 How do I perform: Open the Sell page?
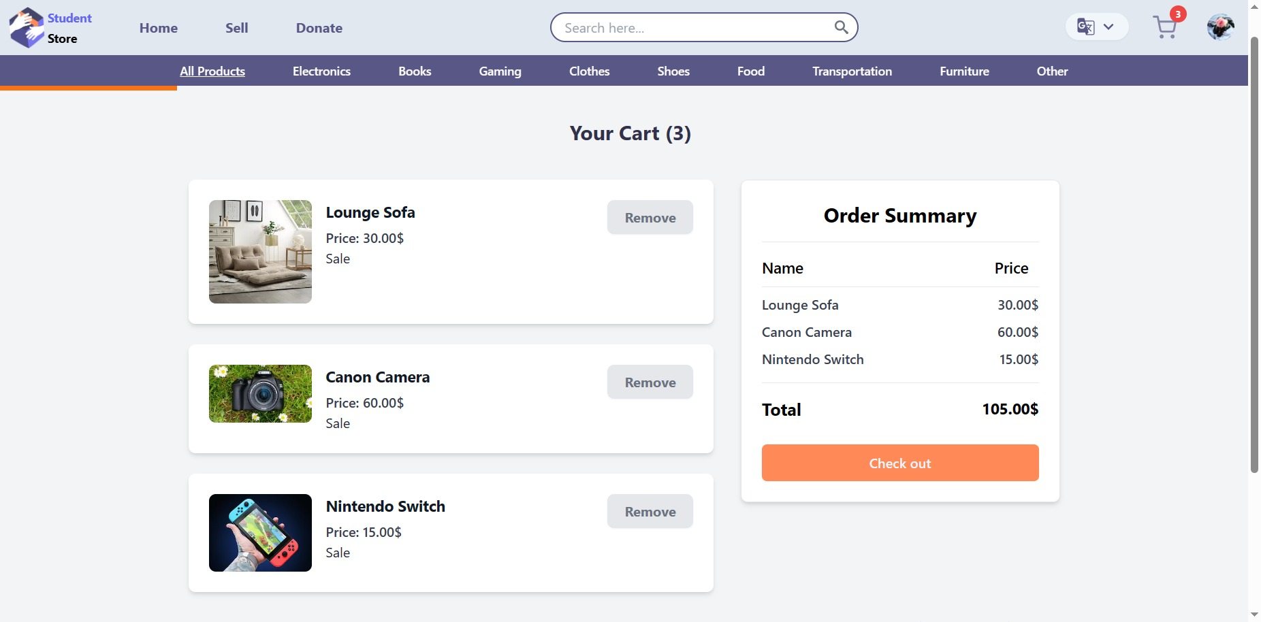(x=237, y=28)
